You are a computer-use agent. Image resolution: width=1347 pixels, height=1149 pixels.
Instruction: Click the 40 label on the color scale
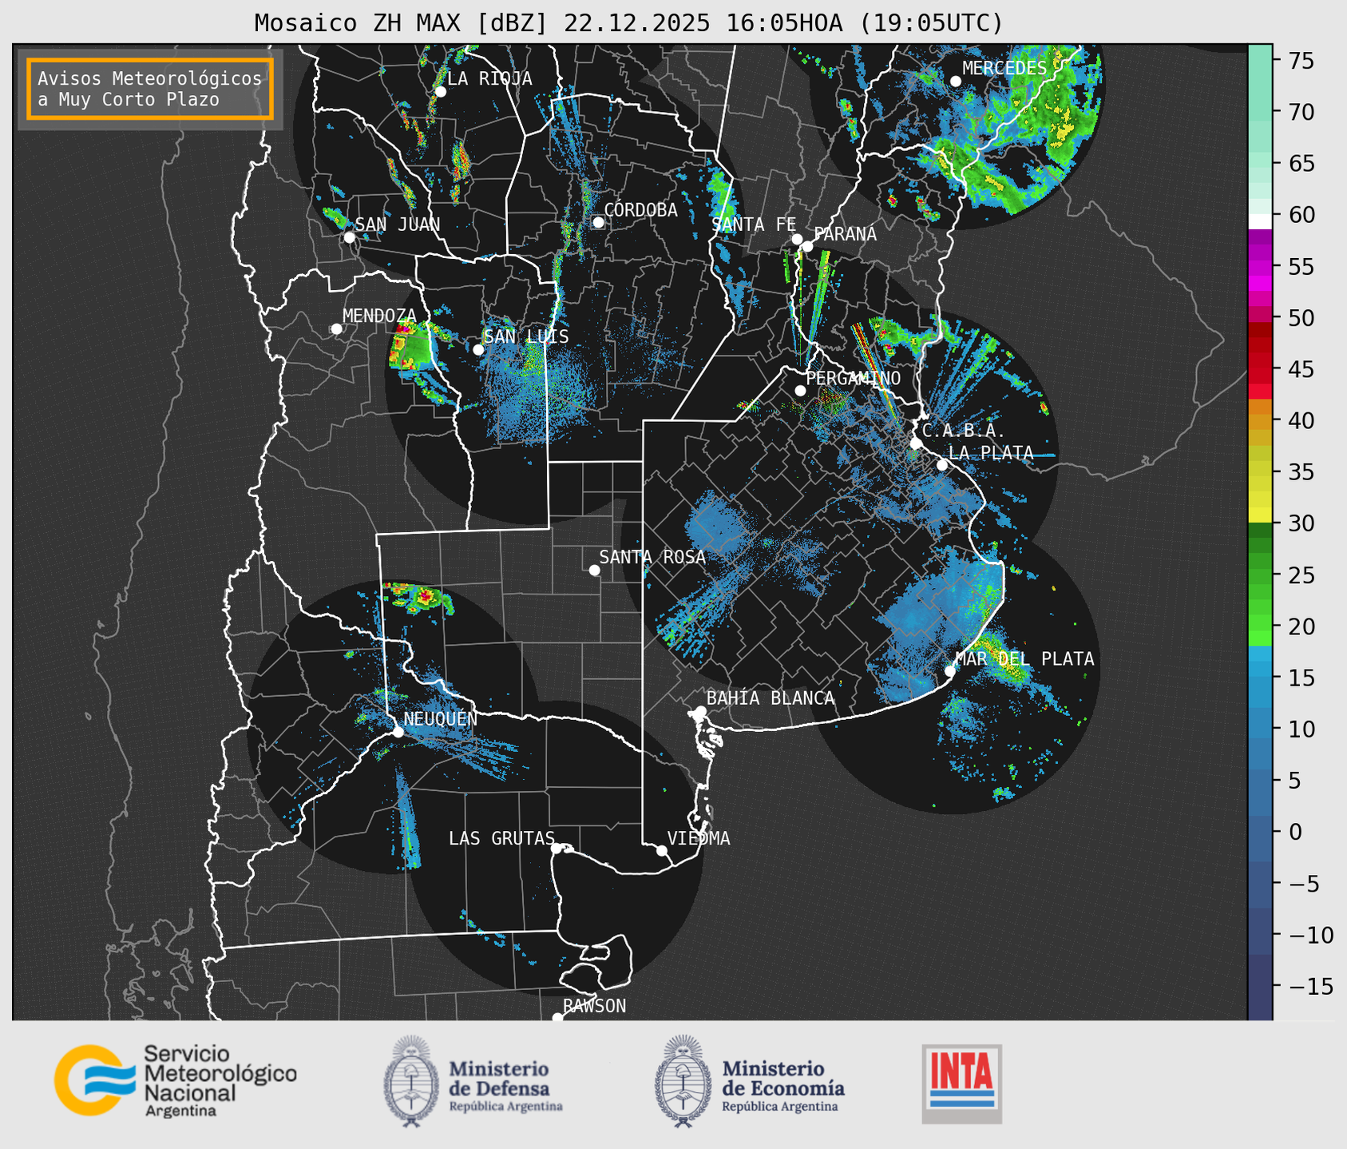point(1301,420)
